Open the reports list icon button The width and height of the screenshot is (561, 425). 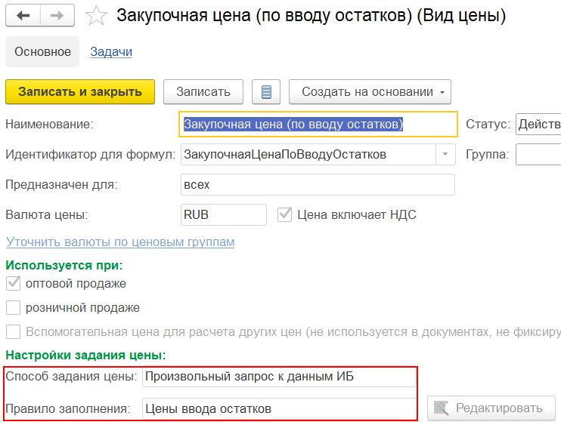coord(265,92)
